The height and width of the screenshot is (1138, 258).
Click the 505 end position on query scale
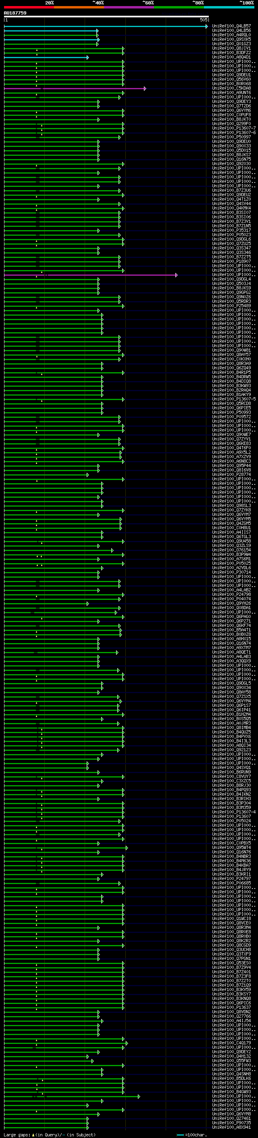pos(203,20)
